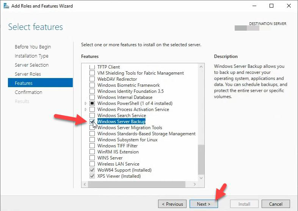Toggle the Windows PowerShell checkbox
The height and width of the screenshot is (211, 298).
click(92, 103)
